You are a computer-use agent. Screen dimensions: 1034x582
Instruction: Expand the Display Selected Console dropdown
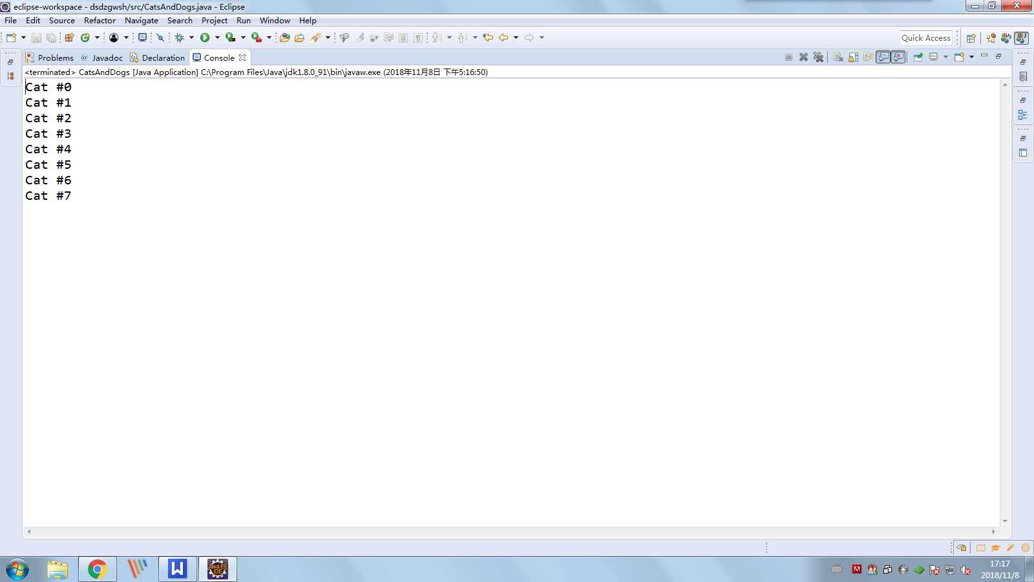(x=945, y=57)
